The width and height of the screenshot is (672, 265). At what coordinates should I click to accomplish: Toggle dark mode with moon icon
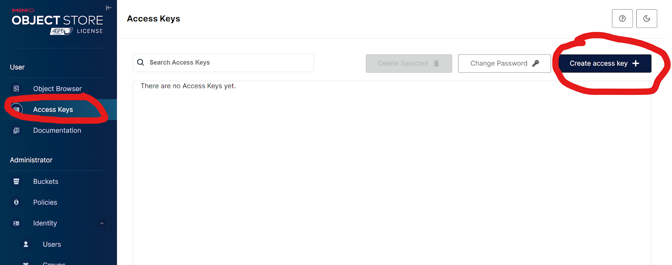tap(646, 18)
